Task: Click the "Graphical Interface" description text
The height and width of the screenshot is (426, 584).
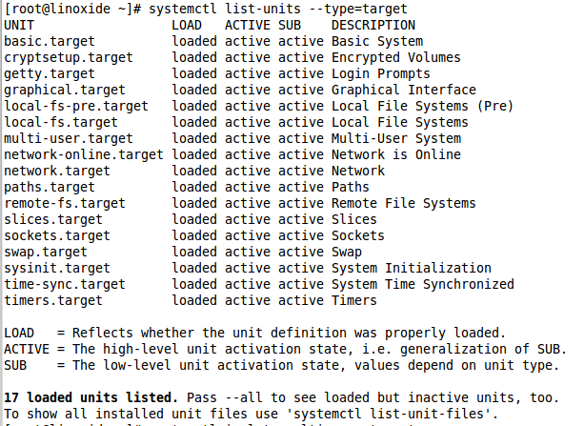Action: coord(403,90)
